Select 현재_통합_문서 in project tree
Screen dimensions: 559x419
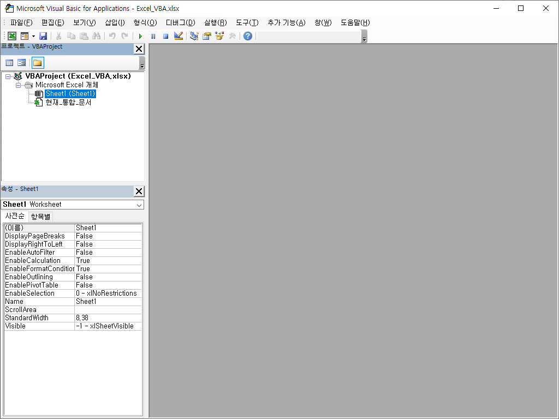click(68, 103)
